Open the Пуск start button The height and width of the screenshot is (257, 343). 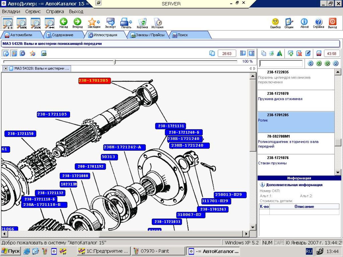click(11, 251)
